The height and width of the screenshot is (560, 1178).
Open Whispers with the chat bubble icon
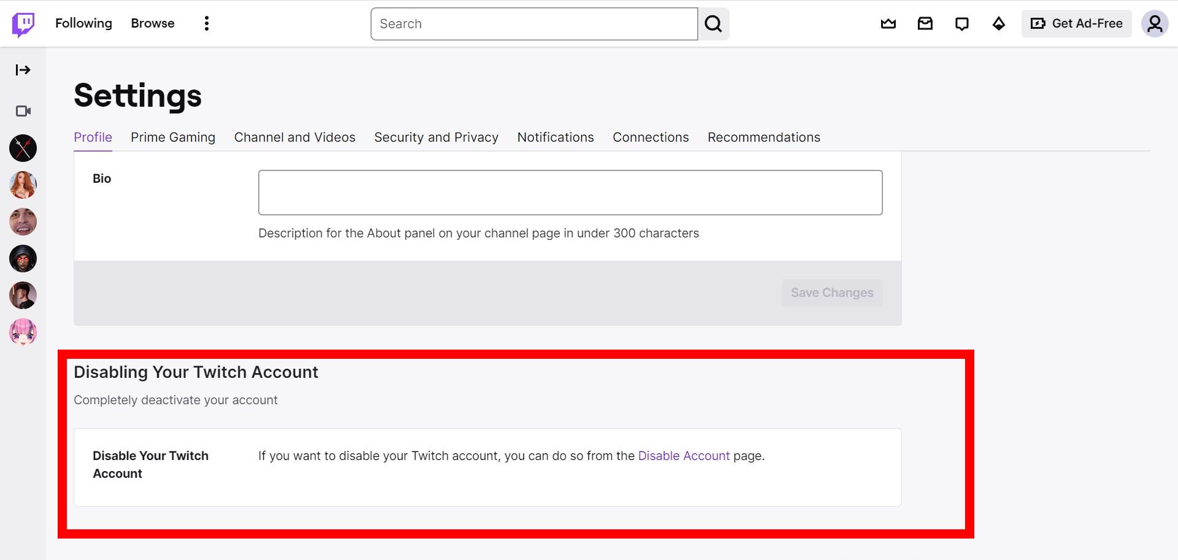961,23
